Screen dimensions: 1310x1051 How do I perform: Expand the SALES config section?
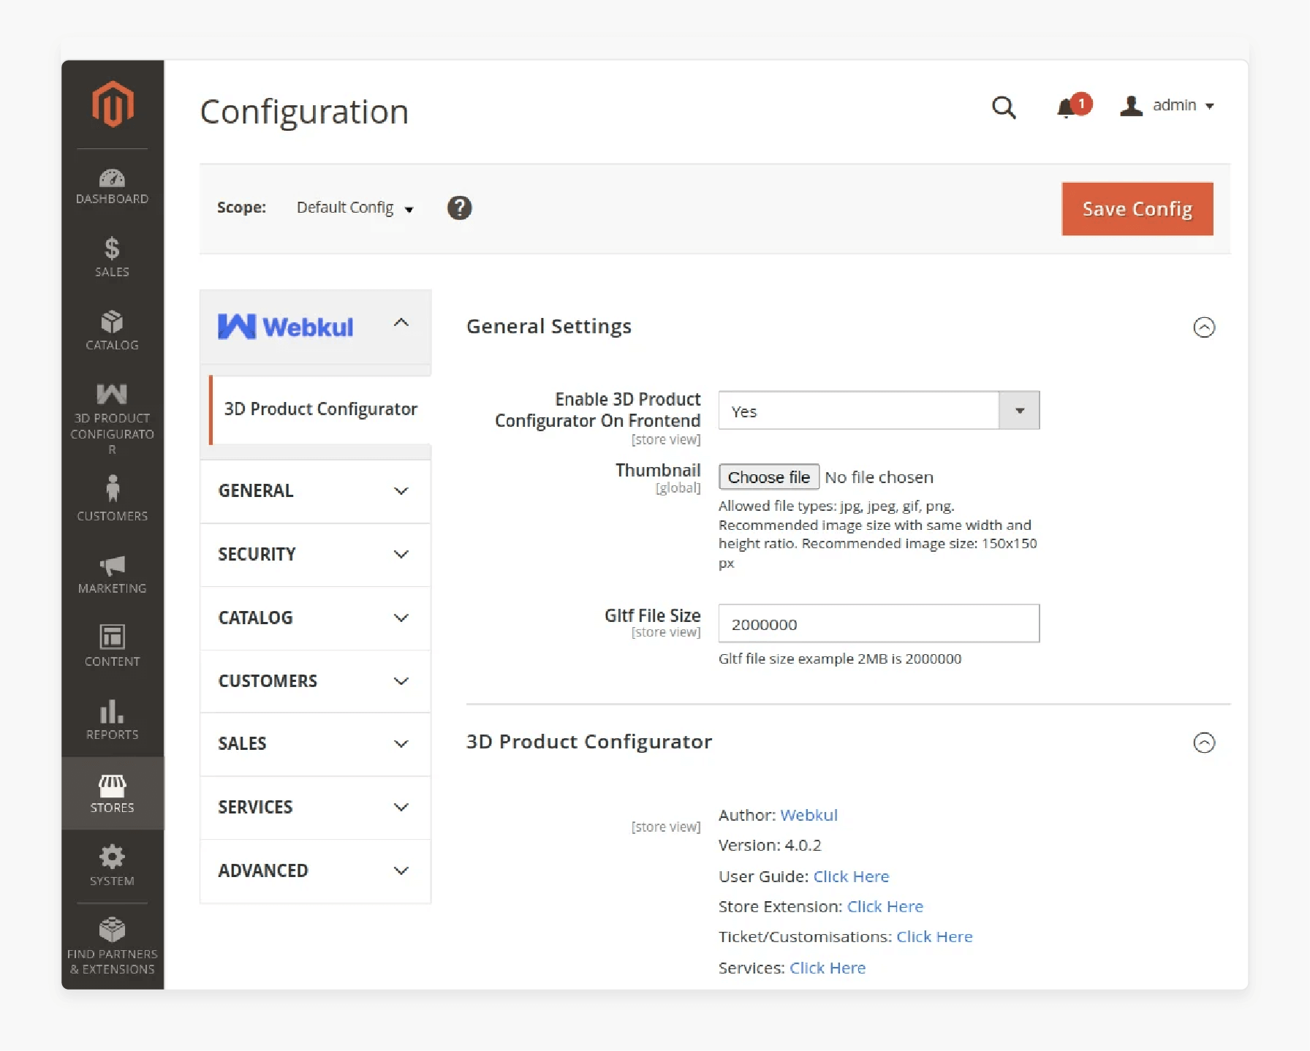pos(315,744)
